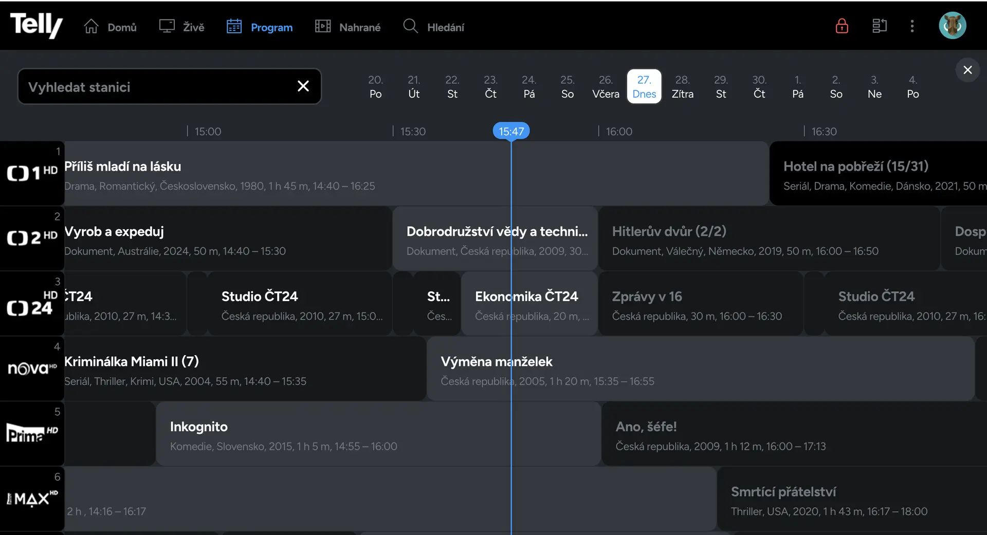Open program Výměna manželek
Image resolution: width=987 pixels, height=535 pixels.
pyautogui.click(x=701, y=369)
